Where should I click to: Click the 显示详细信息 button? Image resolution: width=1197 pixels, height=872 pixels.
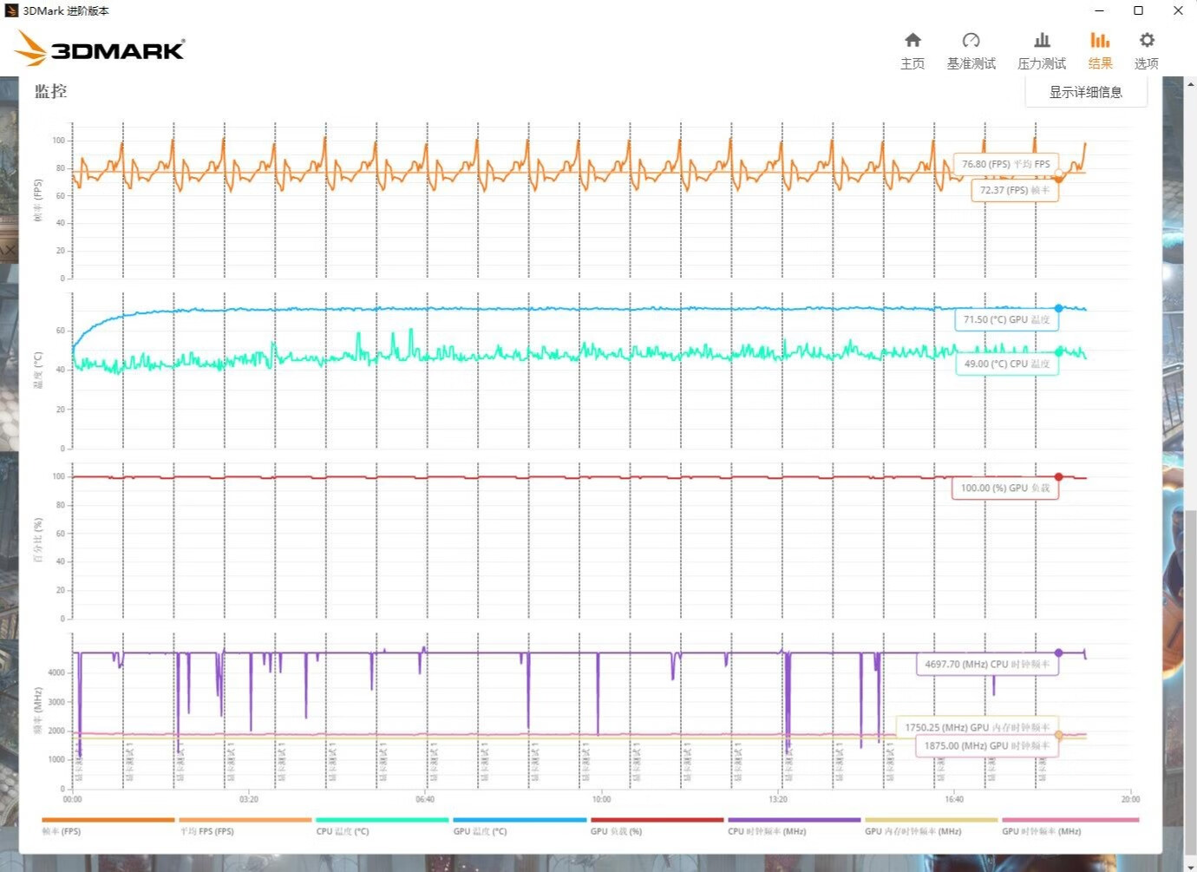coord(1087,91)
